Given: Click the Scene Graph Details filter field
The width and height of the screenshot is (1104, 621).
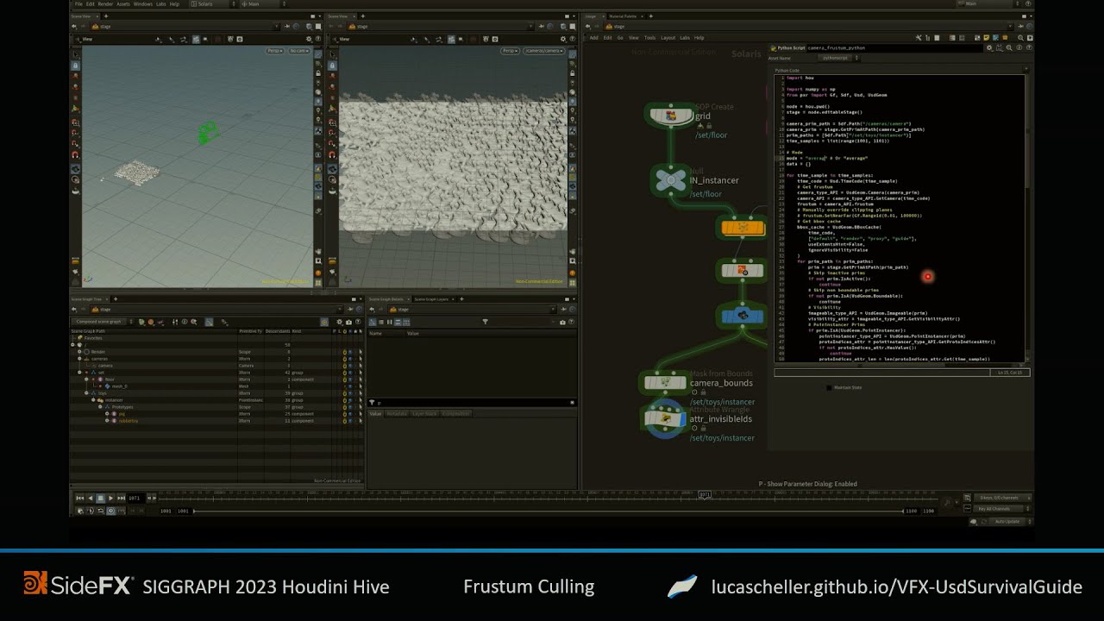Looking at the screenshot, I should tap(473, 403).
